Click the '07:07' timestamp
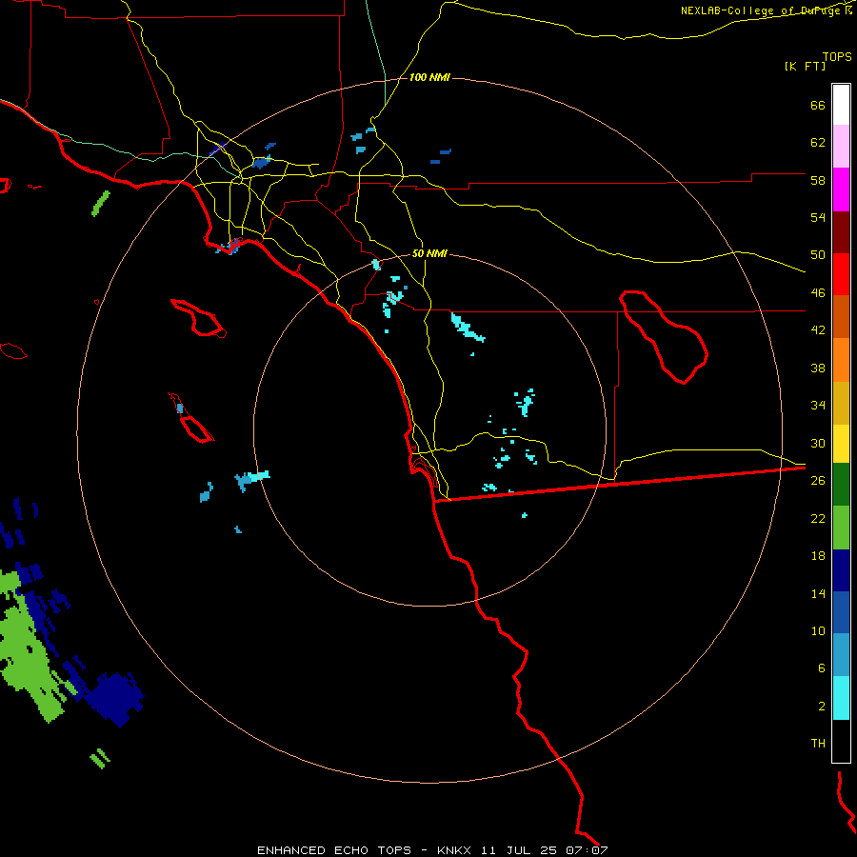This screenshot has width=857, height=857. coord(588,850)
